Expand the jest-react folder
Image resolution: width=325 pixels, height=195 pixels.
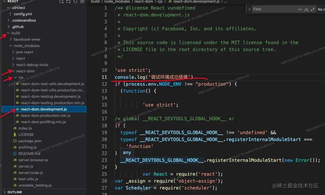13,52
